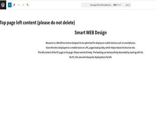Select the pencil Tools icon
This screenshot has height=122, width=156.
[14, 5]
